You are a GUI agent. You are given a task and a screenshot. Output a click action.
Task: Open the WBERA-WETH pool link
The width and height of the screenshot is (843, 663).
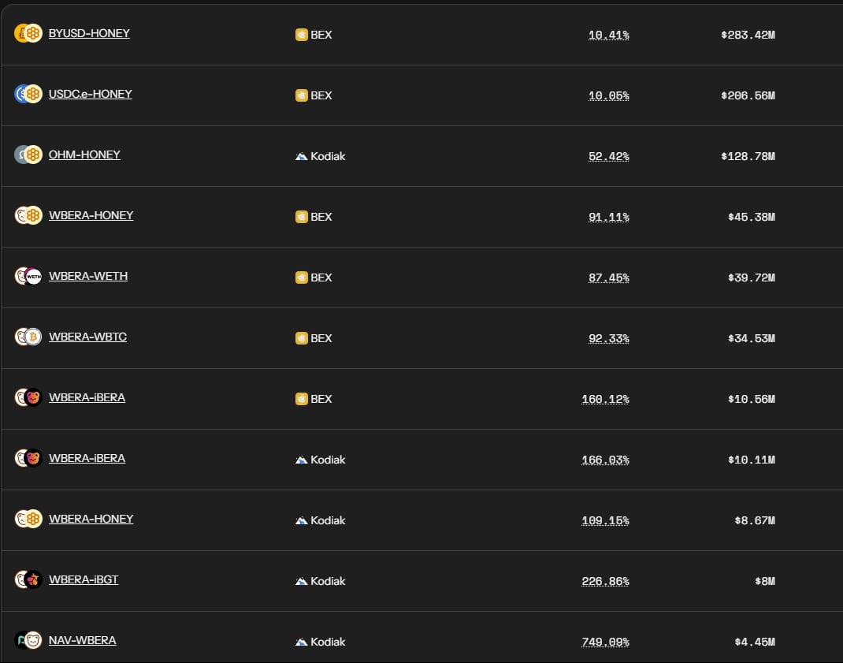(x=88, y=276)
